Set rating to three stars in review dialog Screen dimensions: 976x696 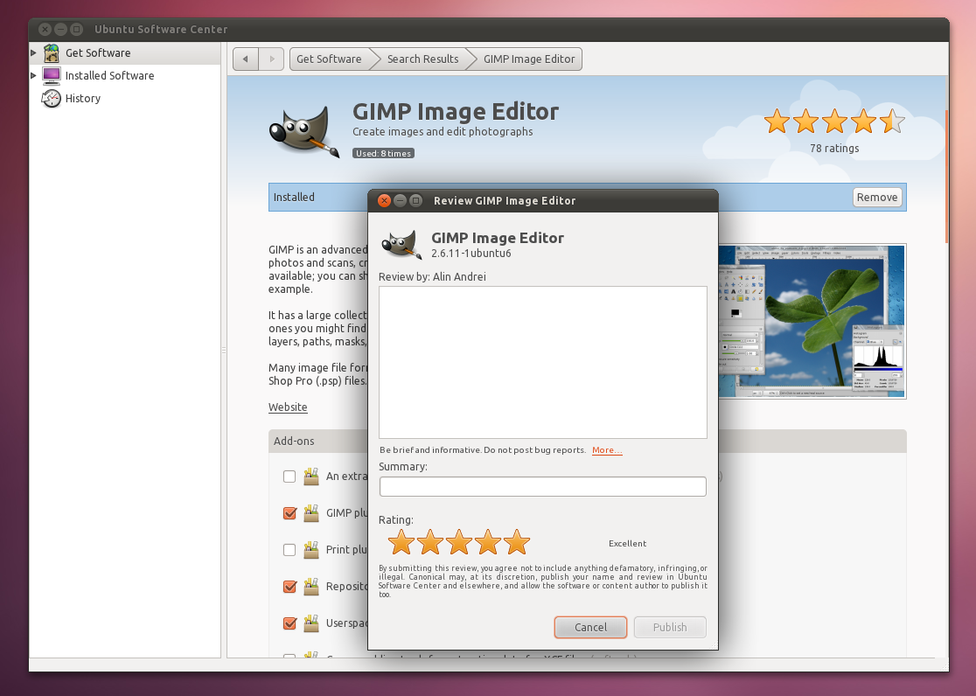(x=459, y=542)
